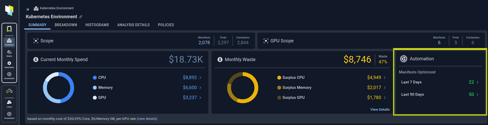Expand the navigation double-chevron
The width and height of the screenshot is (488, 125).
pos(28,9)
